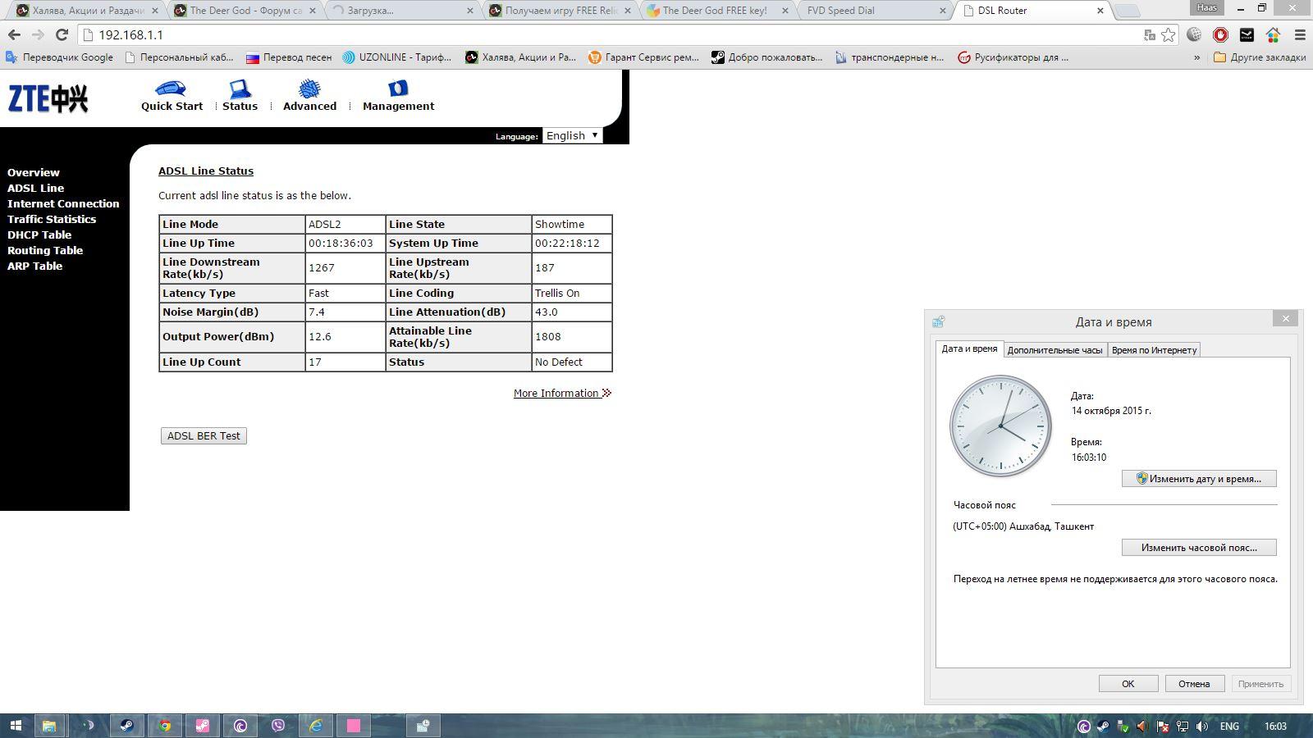
Task: Reload the router page
Action: click(62, 35)
